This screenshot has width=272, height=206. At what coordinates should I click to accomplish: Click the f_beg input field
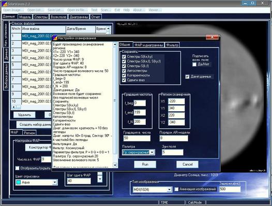140,103
